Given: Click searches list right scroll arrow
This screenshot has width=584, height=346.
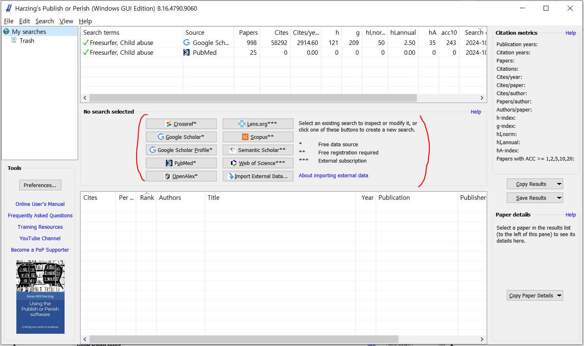Looking at the screenshot, I should coord(482,98).
